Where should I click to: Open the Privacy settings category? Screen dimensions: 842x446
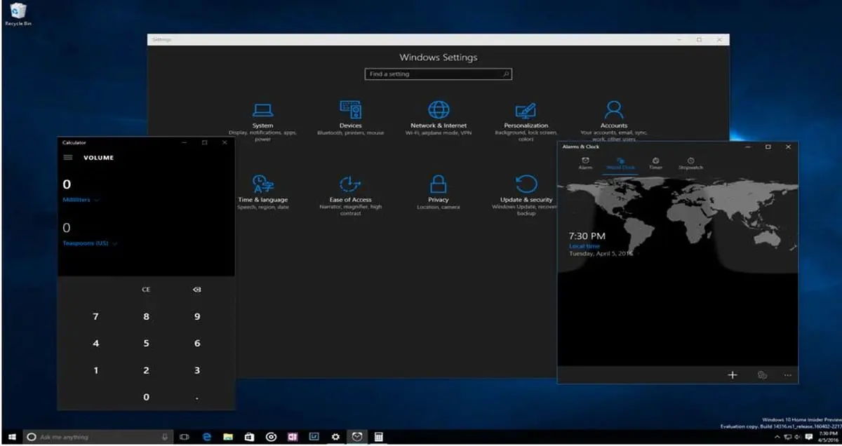click(439, 189)
